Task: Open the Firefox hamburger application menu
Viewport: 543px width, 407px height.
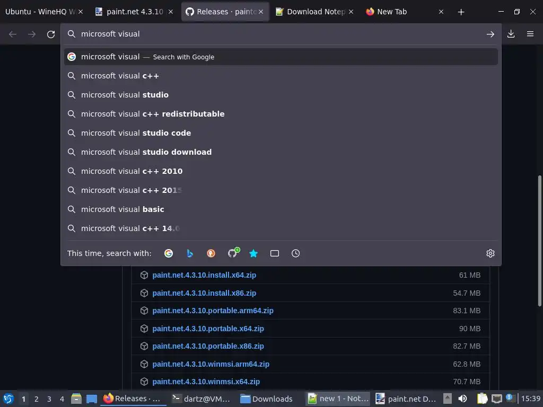Action: pyautogui.click(x=530, y=34)
